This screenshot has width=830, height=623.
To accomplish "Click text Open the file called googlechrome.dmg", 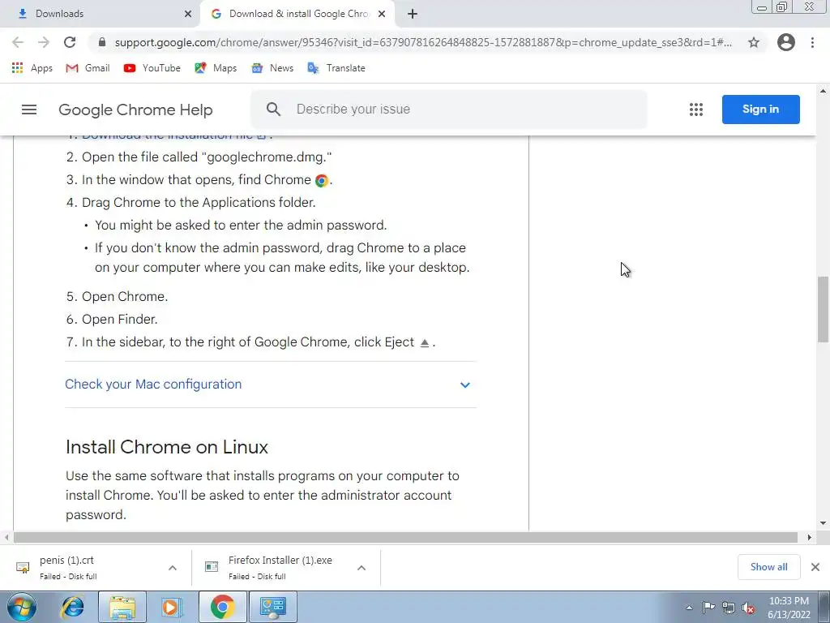I will click(x=207, y=157).
